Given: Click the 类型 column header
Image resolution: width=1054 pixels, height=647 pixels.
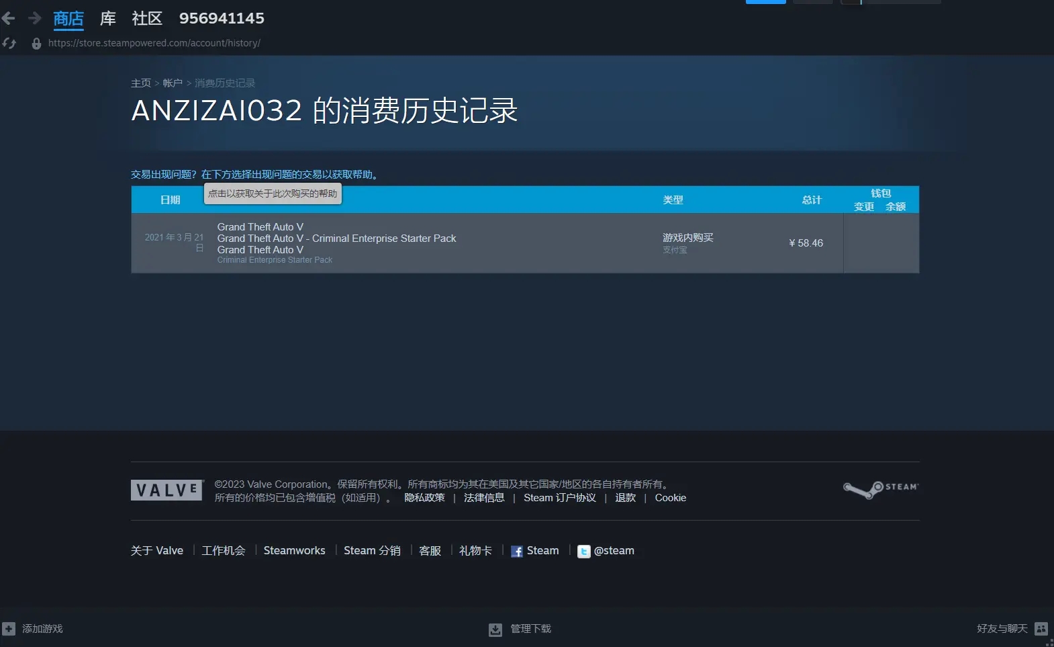Looking at the screenshot, I should [x=673, y=200].
